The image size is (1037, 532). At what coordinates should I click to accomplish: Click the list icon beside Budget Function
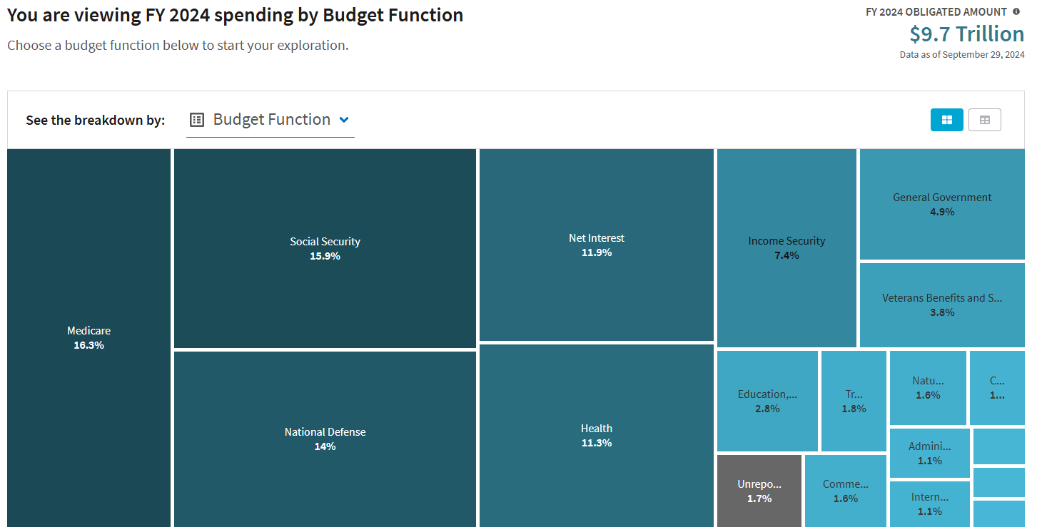coord(197,120)
